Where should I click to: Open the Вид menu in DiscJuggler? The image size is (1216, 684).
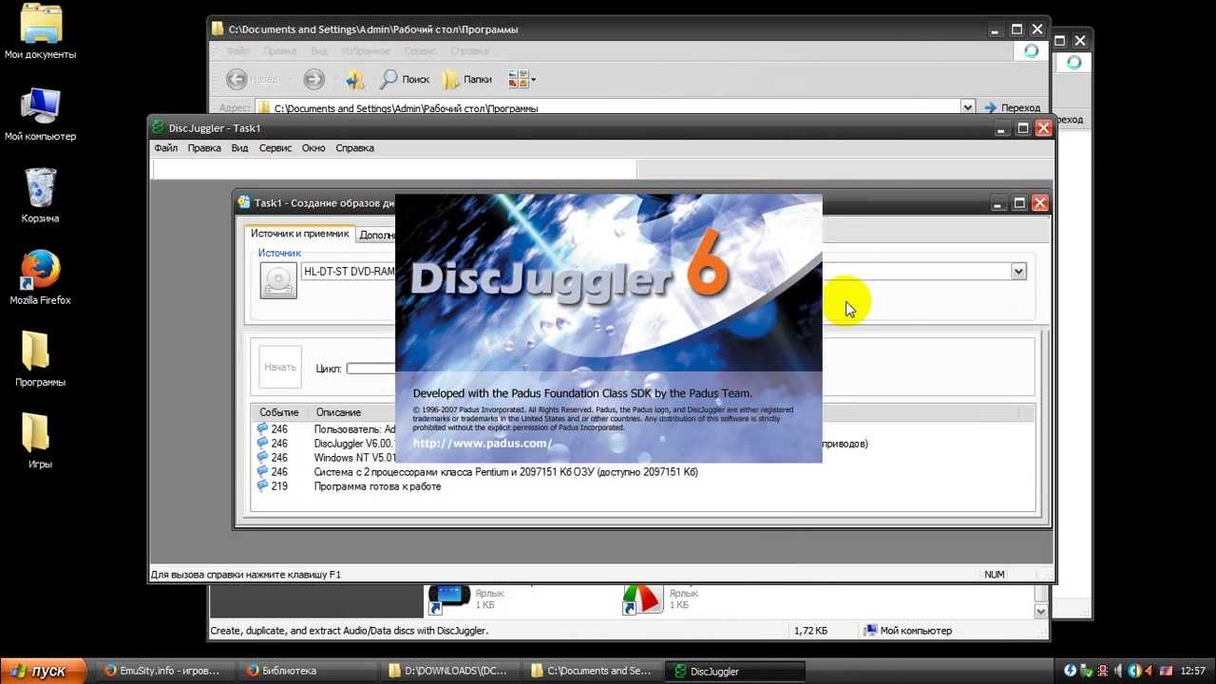click(239, 148)
